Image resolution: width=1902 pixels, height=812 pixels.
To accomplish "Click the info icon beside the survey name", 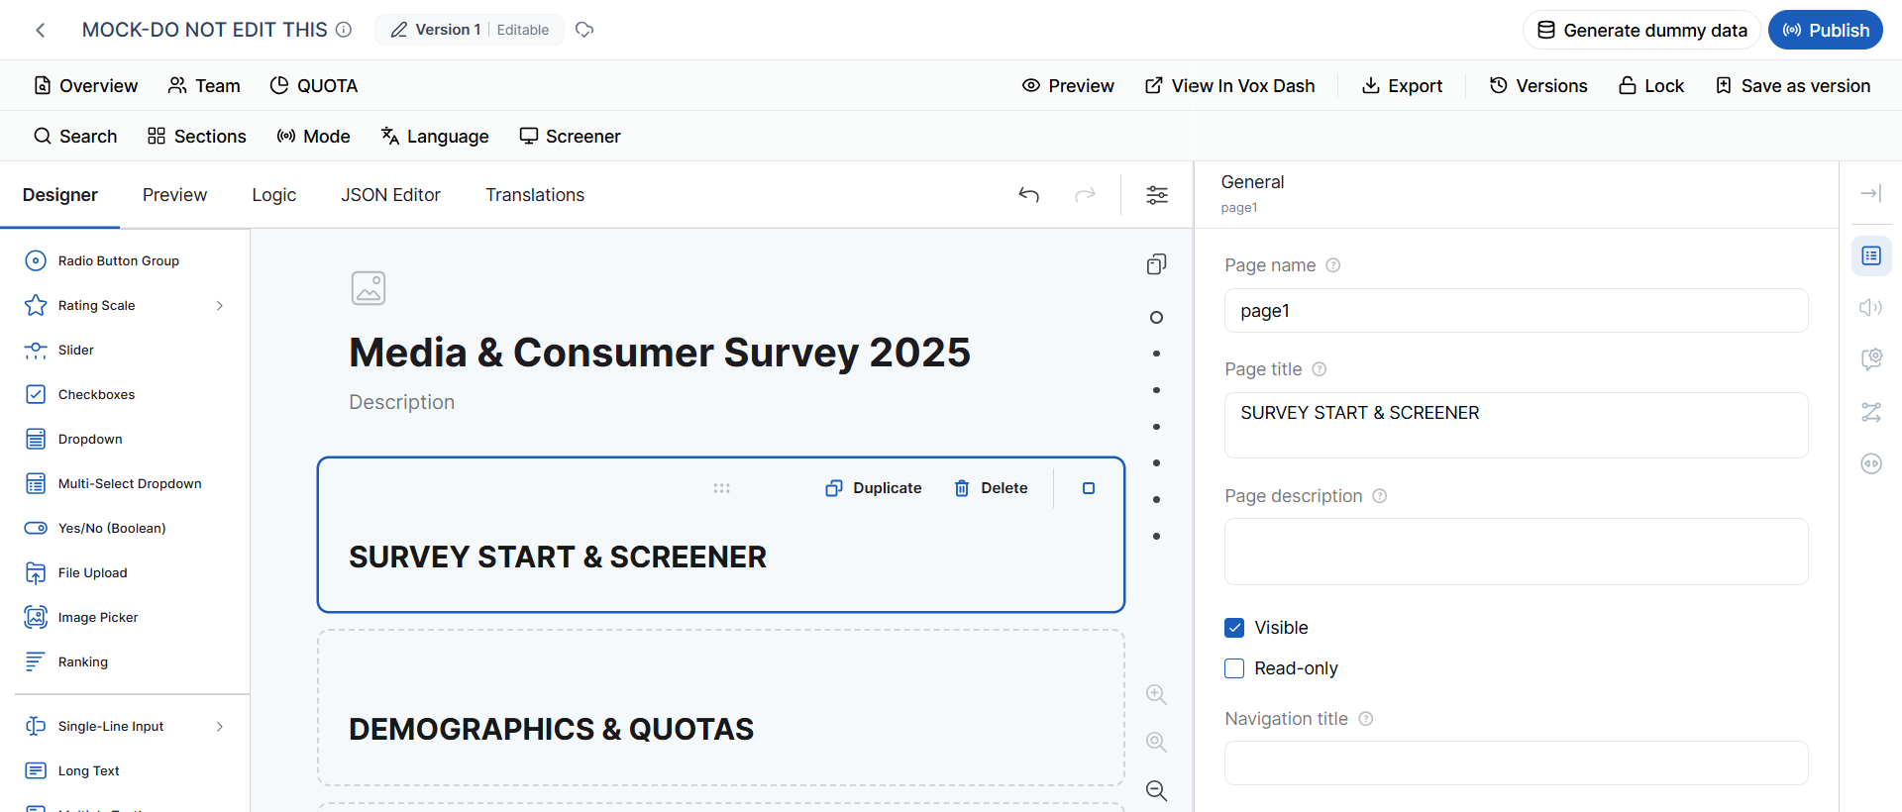I will (x=344, y=30).
